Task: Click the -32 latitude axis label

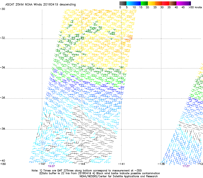Action: (x=2, y=38)
